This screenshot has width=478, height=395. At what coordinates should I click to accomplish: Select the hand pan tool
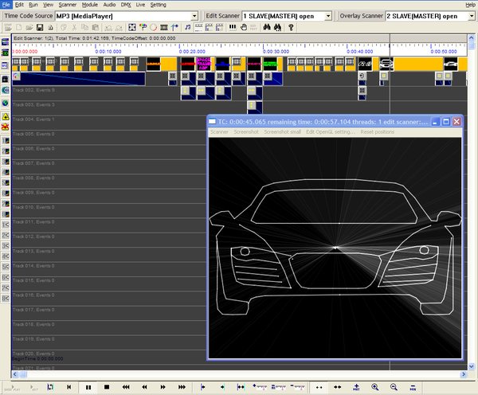[x=243, y=27]
